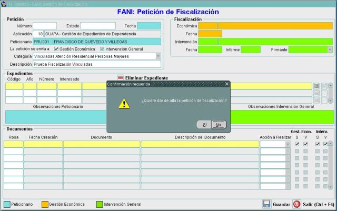Uncheck Gest. Econ. S checkbox in first document row
The width and height of the screenshot is (337, 211).
[297, 144]
